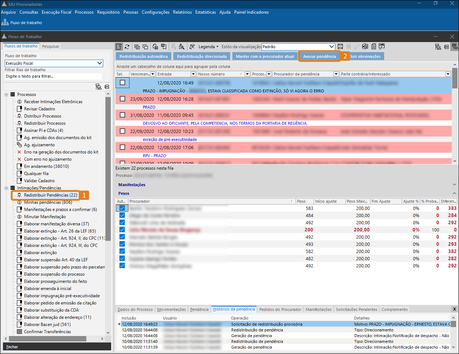This screenshot has width=459, height=354.
Task: Click the Ag. ajuizamento clock icon
Action: pyautogui.click(x=19, y=145)
